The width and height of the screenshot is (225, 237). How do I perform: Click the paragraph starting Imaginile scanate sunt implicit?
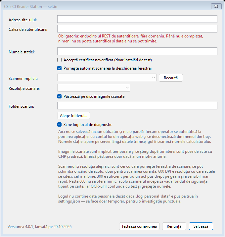135,154
